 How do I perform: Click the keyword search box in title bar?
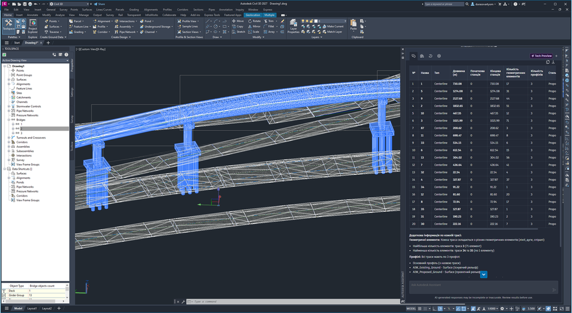pyautogui.click(x=444, y=4)
